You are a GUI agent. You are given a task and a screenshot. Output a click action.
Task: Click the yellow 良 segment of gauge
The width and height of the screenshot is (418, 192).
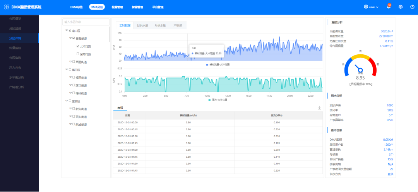tap(360, 56)
